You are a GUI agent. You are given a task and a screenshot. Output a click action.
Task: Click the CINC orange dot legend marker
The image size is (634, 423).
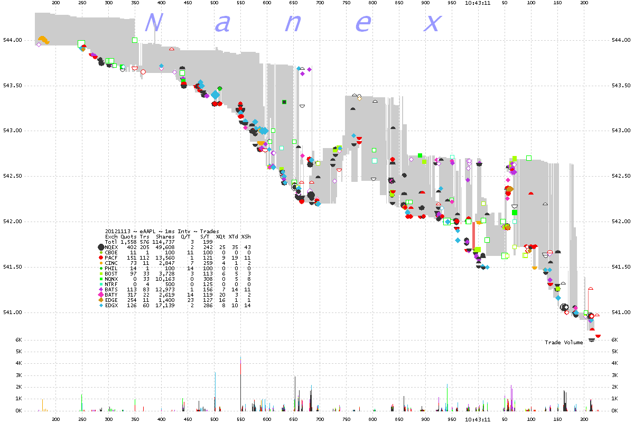tap(100, 262)
